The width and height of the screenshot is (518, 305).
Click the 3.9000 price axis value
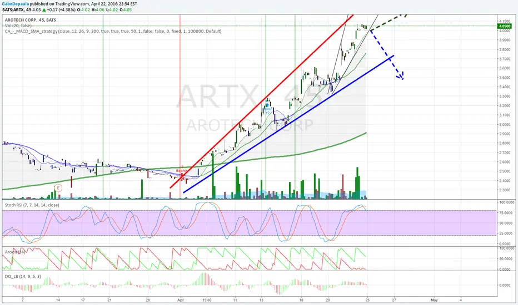click(x=505, y=40)
